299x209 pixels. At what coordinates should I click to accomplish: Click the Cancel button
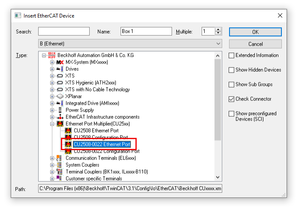255,44
